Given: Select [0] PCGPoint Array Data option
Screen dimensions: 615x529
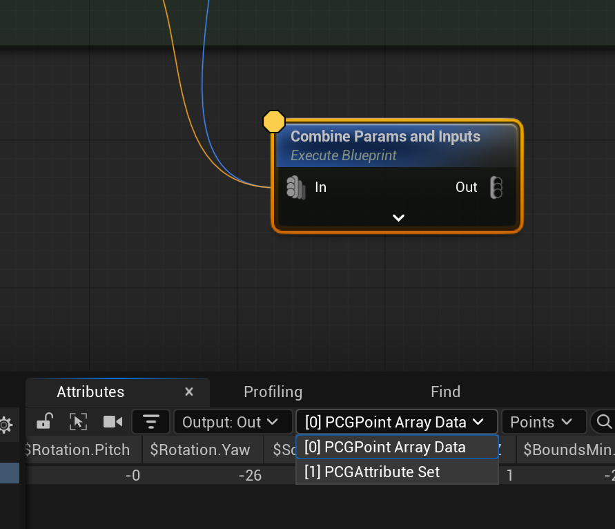Looking at the screenshot, I should [x=384, y=448].
